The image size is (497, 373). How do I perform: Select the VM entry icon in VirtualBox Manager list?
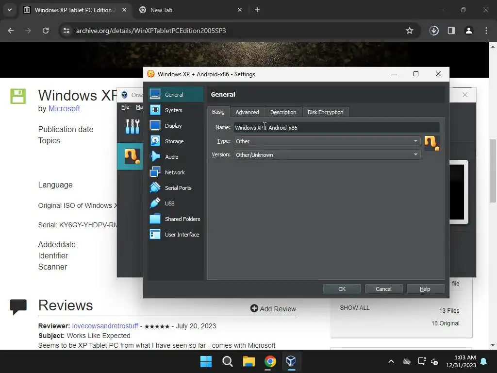click(x=132, y=156)
